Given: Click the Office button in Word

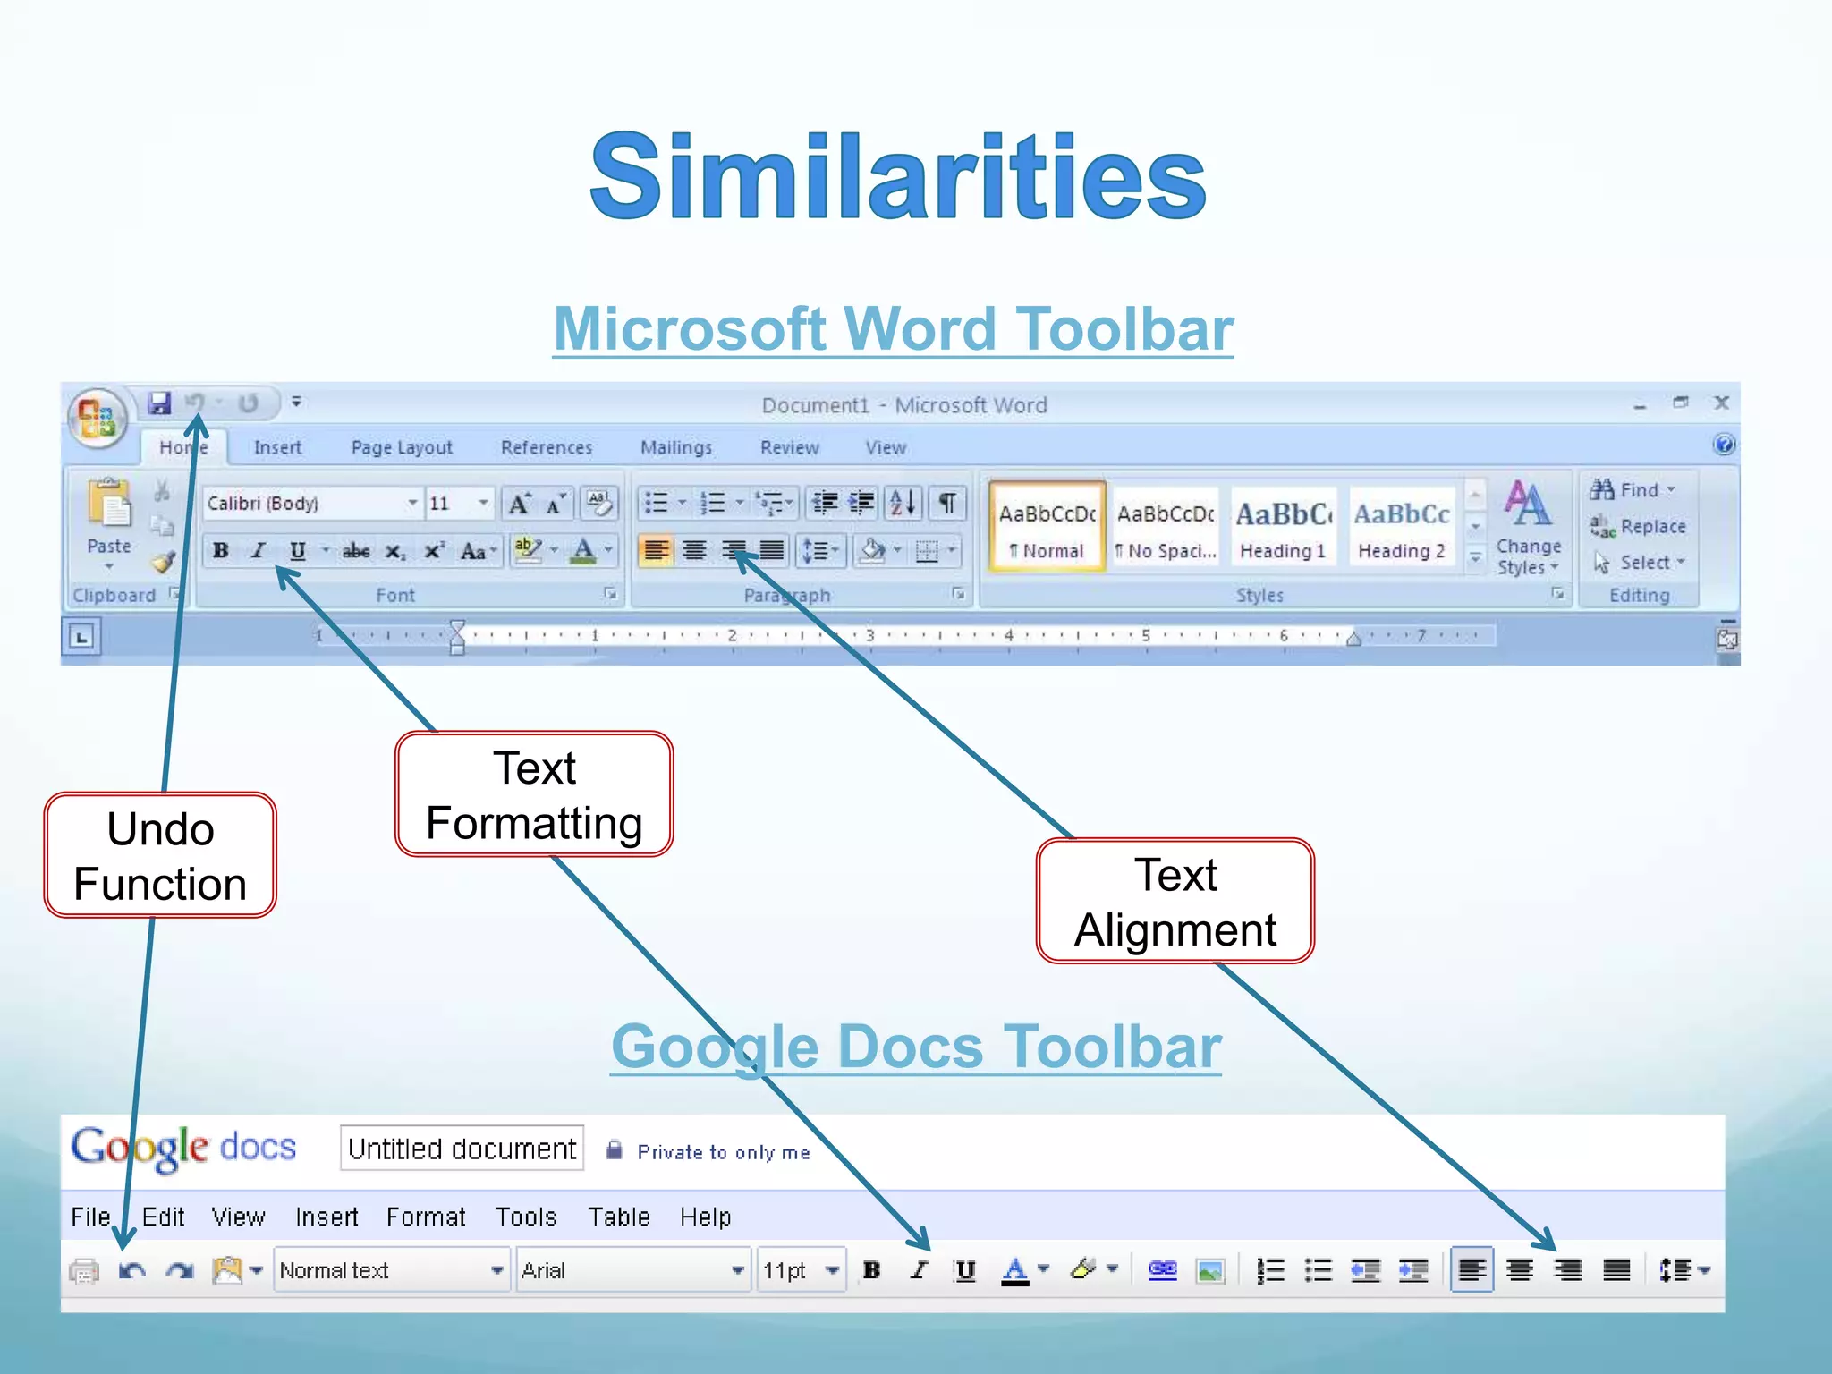Looking at the screenshot, I should tap(98, 418).
